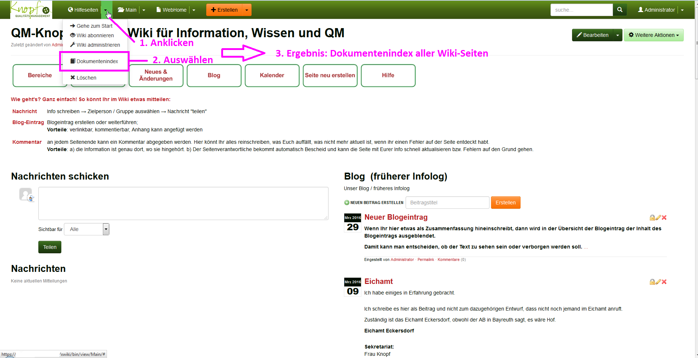Click the user avatar beside message box
The image size is (698, 358).
click(26, 195)
